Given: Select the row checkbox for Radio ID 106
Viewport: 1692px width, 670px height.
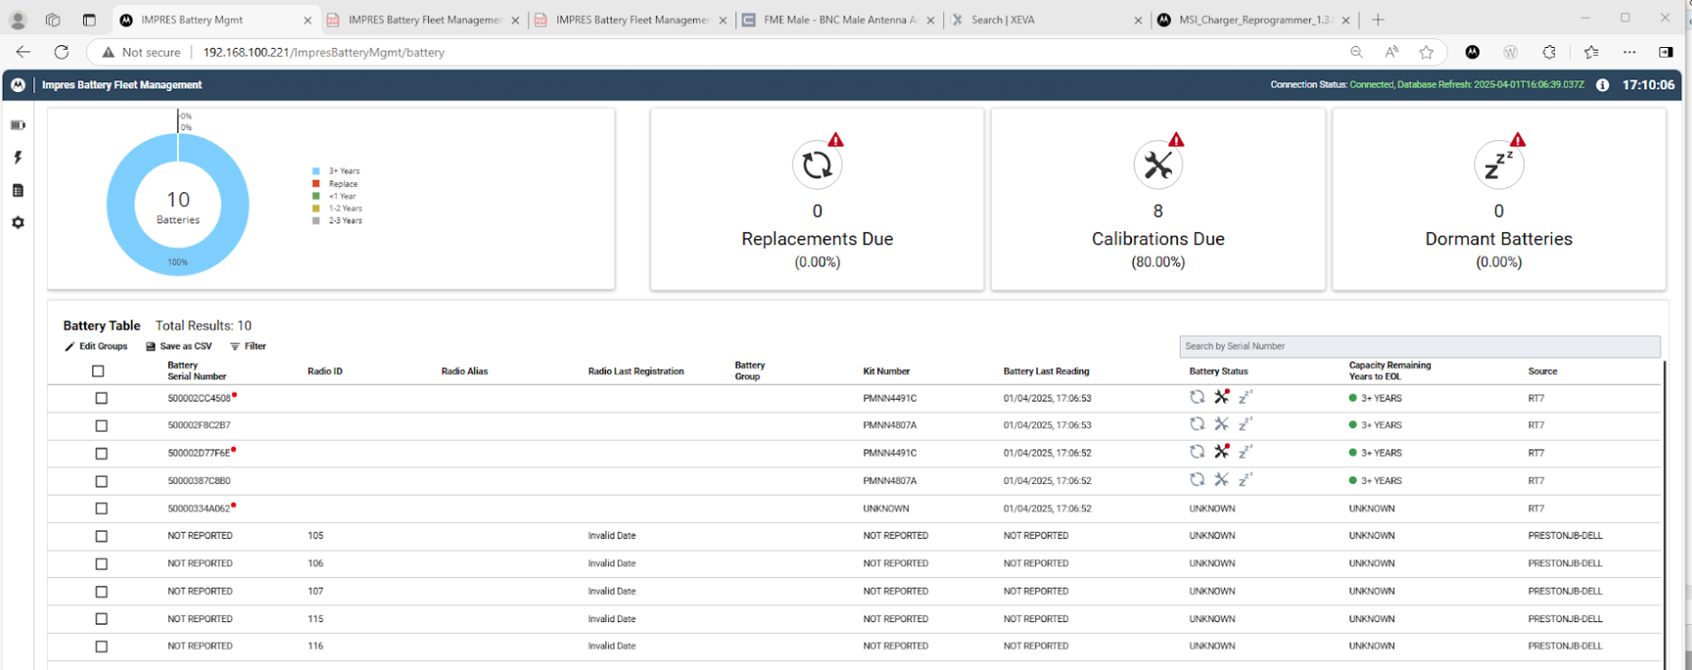Looking at the screenshot, I should tap(101, 564).
